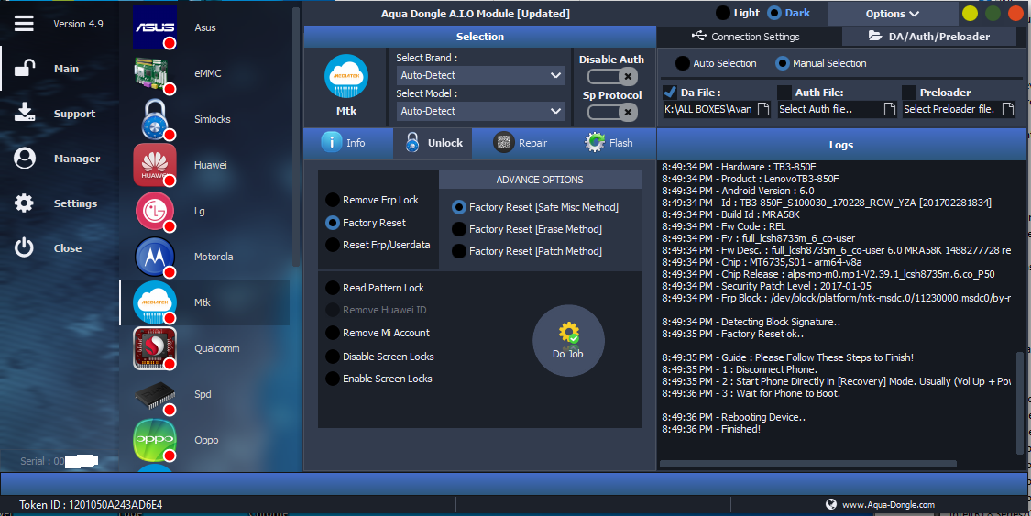Uncheck the Da File checkbox
This screenshot has width=1031, height=516.
click(x=670, y=92)
